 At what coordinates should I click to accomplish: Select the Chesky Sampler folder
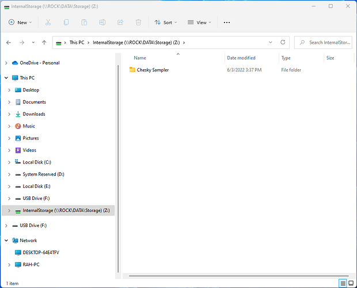[152, 70]
